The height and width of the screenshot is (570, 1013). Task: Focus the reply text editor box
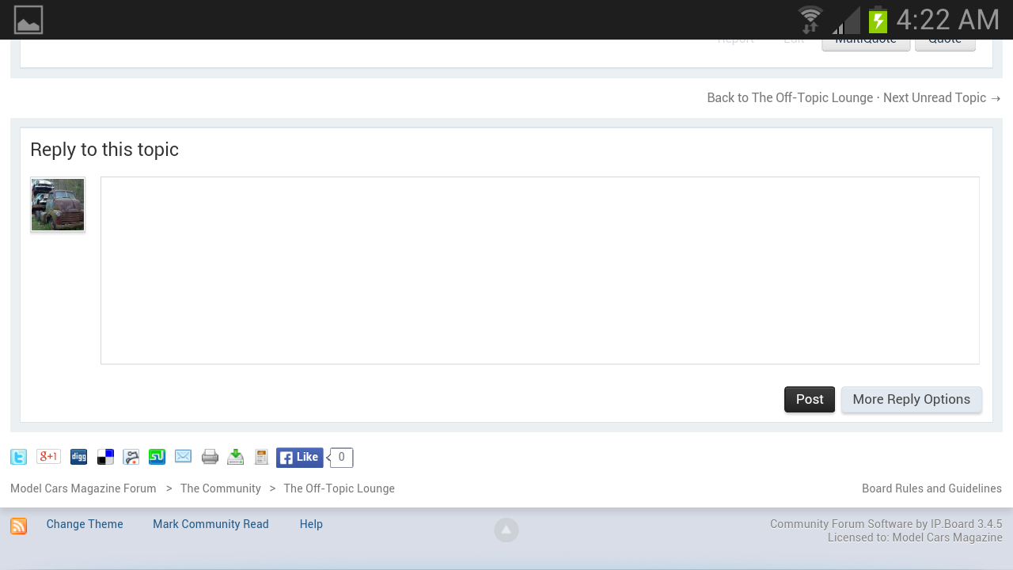click(x=540, y=271)
